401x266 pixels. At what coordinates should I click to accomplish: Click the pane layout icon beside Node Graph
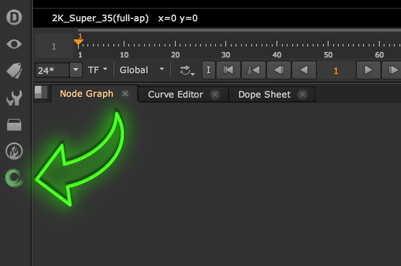pyautogui.click(x=41, y=92)
